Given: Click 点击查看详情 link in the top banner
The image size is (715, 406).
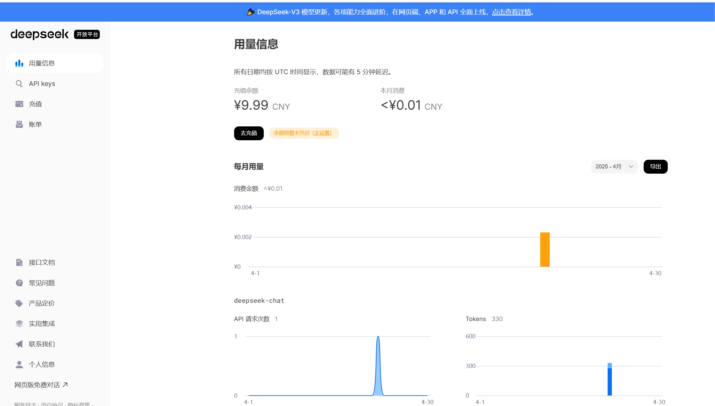Looking at the screenshot, I should click(511, 12).
